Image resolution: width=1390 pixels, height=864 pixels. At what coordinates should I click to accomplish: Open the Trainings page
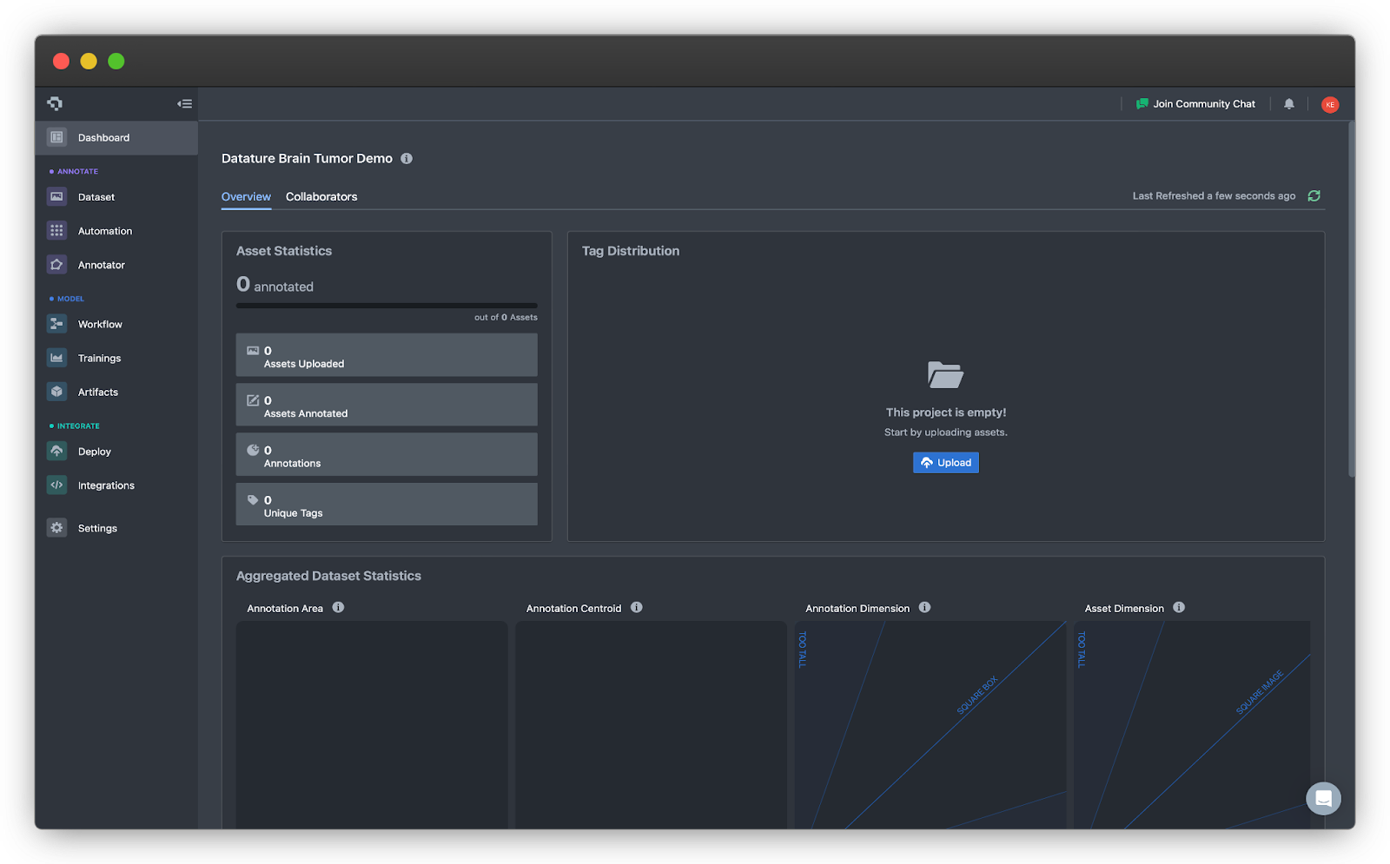tap(99, 357)
